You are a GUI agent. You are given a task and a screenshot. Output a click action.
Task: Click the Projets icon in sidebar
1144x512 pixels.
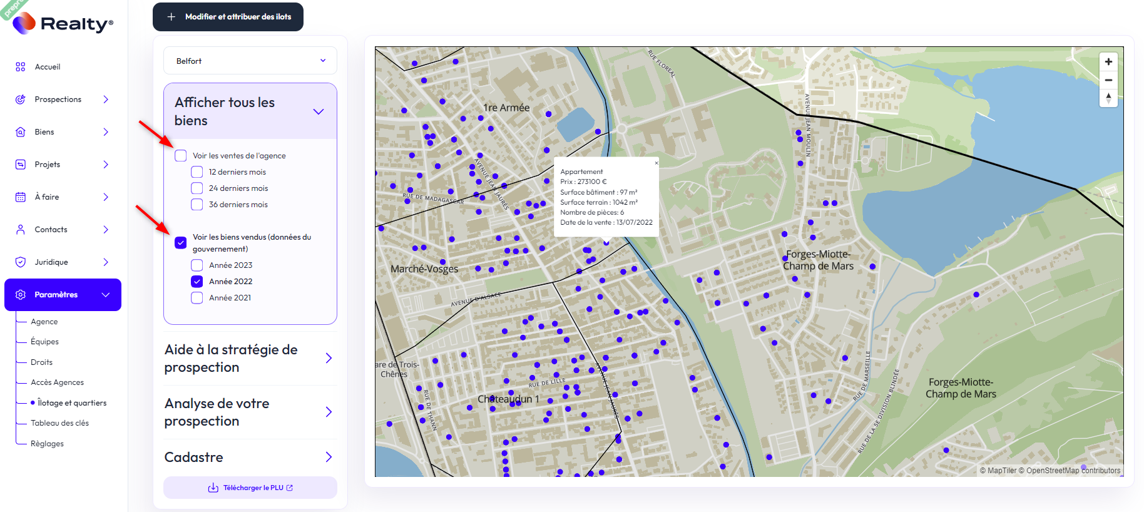pyautogui.click(x=21, y=165)
